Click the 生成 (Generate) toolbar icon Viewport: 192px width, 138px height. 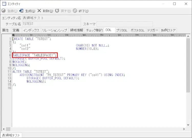[x=22, y=11]
